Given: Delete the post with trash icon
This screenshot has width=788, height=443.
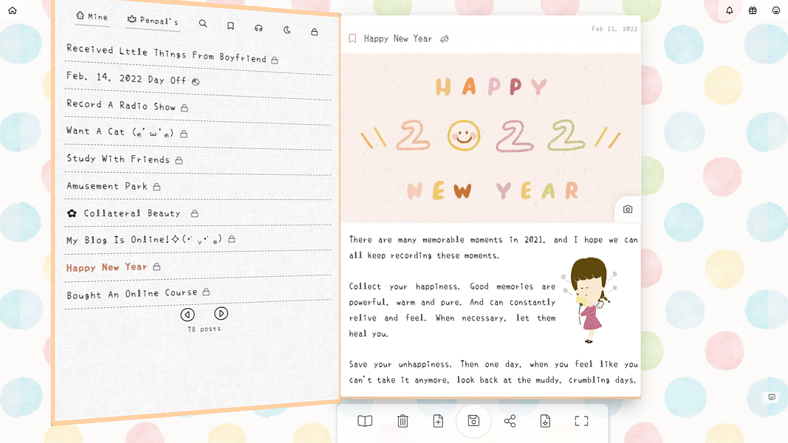Looking at the screenshot, I should coord(402,421).
